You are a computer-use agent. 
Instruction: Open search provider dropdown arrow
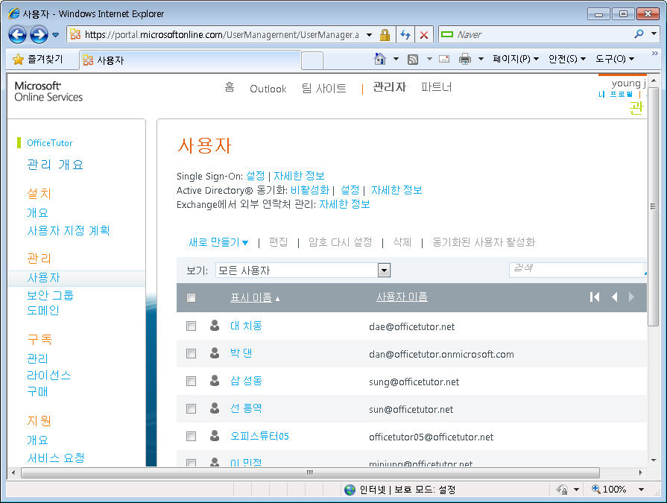click(x=654, y=34)
